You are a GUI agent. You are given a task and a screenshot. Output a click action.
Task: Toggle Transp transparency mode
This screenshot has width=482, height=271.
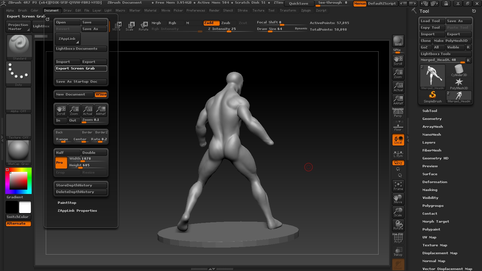click(x=398, y=252)
